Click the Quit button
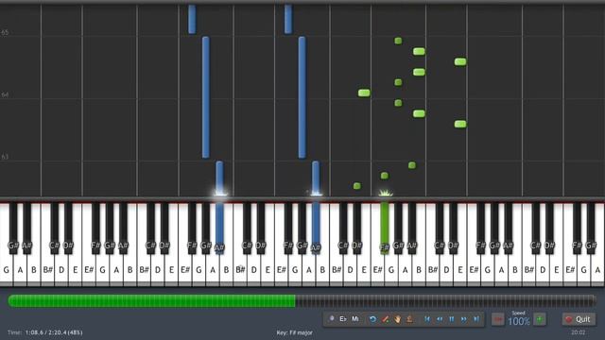This screenshot has width=605, height=340. [579, 319]
